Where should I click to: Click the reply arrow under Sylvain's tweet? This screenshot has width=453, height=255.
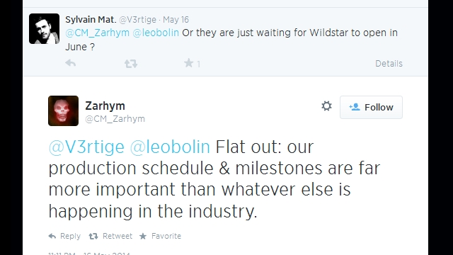(71, 63)
